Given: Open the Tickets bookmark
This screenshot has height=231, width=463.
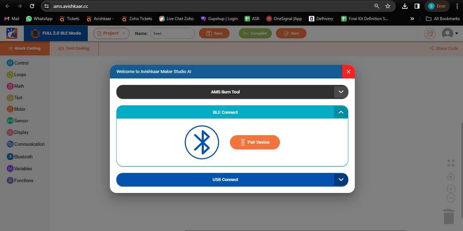Looking at the screenshot, I should tap(69, 19).
